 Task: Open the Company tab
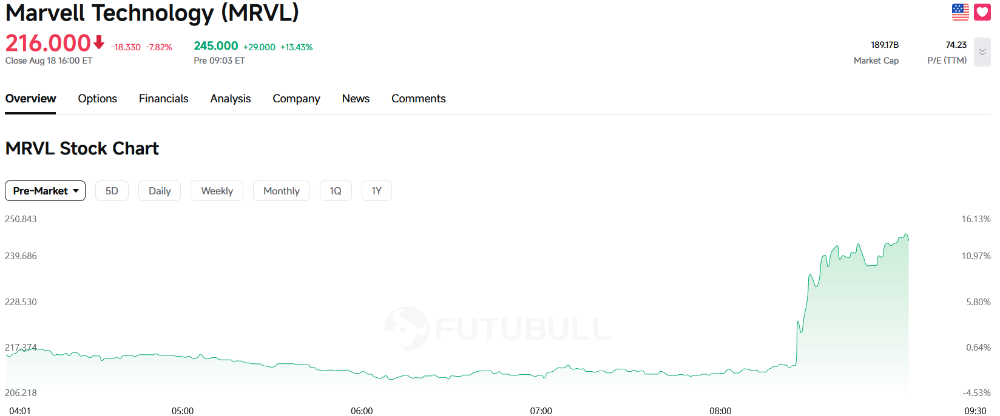(296, 99)
